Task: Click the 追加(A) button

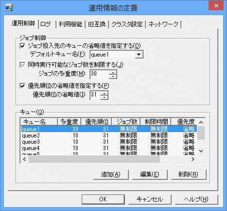Action: 111,174
